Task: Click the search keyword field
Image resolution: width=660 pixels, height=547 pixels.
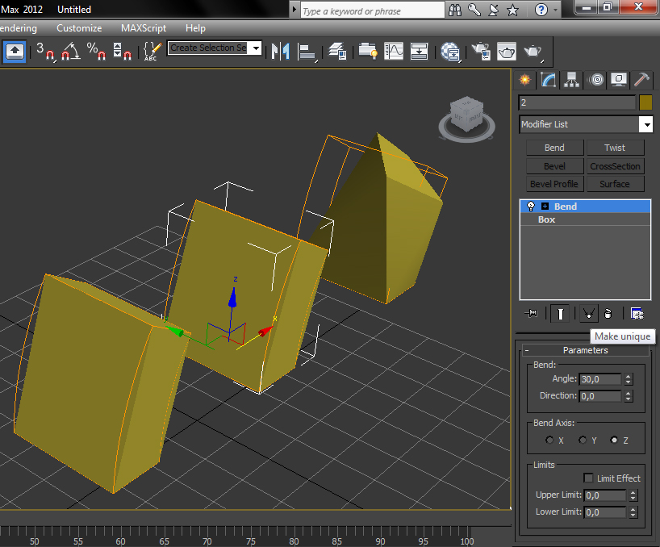Action: point(372,11)
